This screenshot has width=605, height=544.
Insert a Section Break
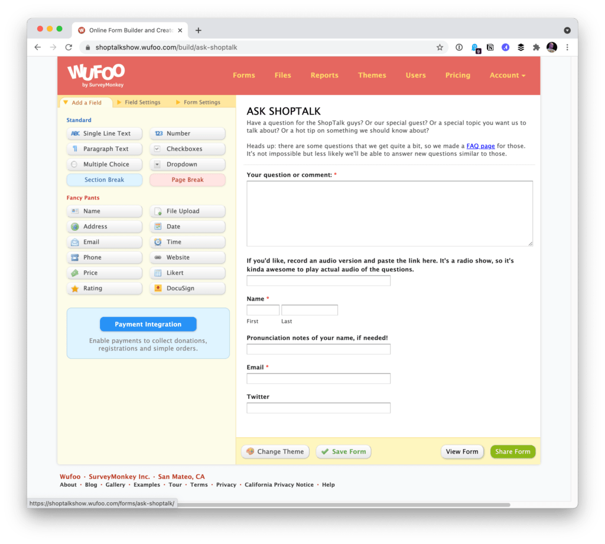coord(104,179)
